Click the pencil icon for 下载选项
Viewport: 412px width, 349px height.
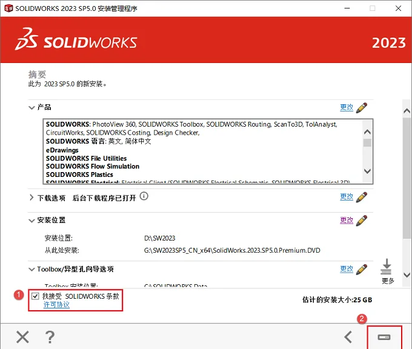[362, 197]
